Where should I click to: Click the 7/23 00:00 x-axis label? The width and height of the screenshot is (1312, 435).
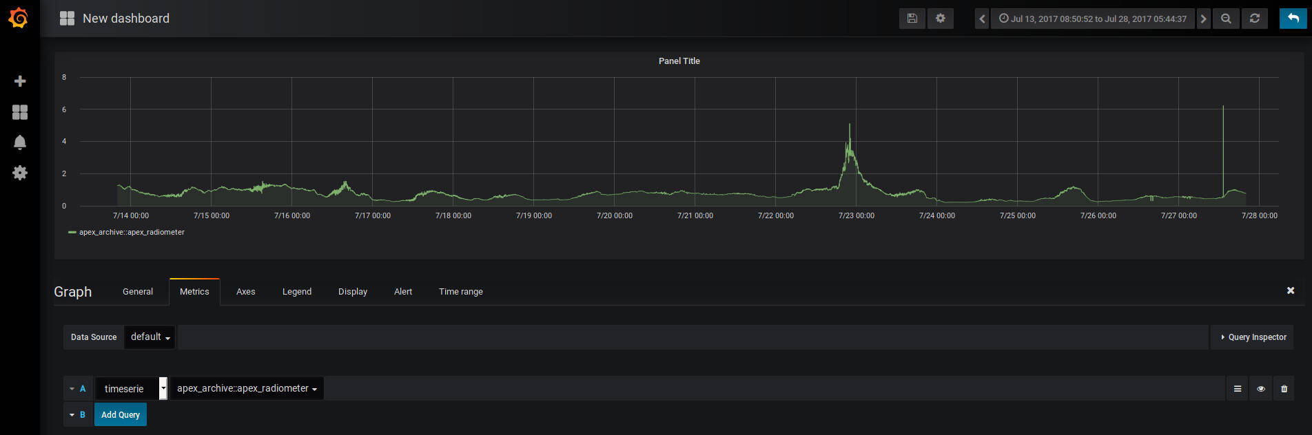[x=857, y=216]
